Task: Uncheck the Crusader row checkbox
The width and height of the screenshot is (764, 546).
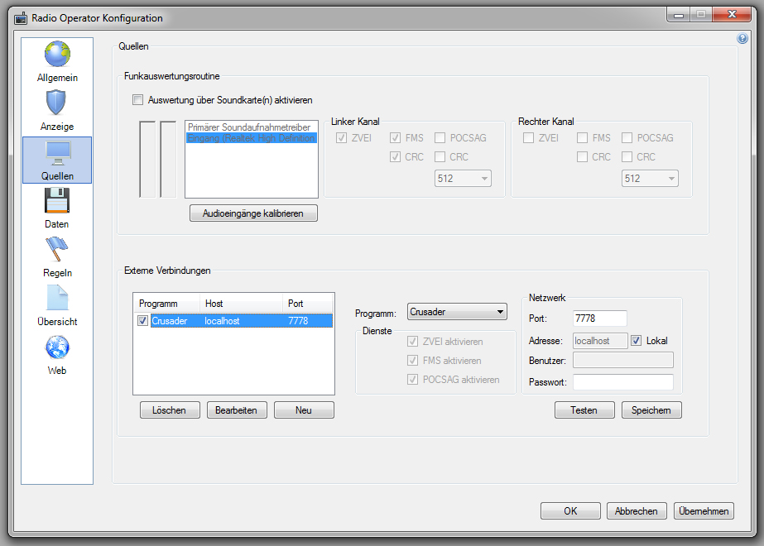Action: tap(143, 321)
